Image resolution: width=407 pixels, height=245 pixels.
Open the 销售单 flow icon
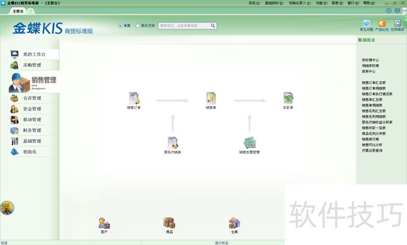[x=211, y=101]
